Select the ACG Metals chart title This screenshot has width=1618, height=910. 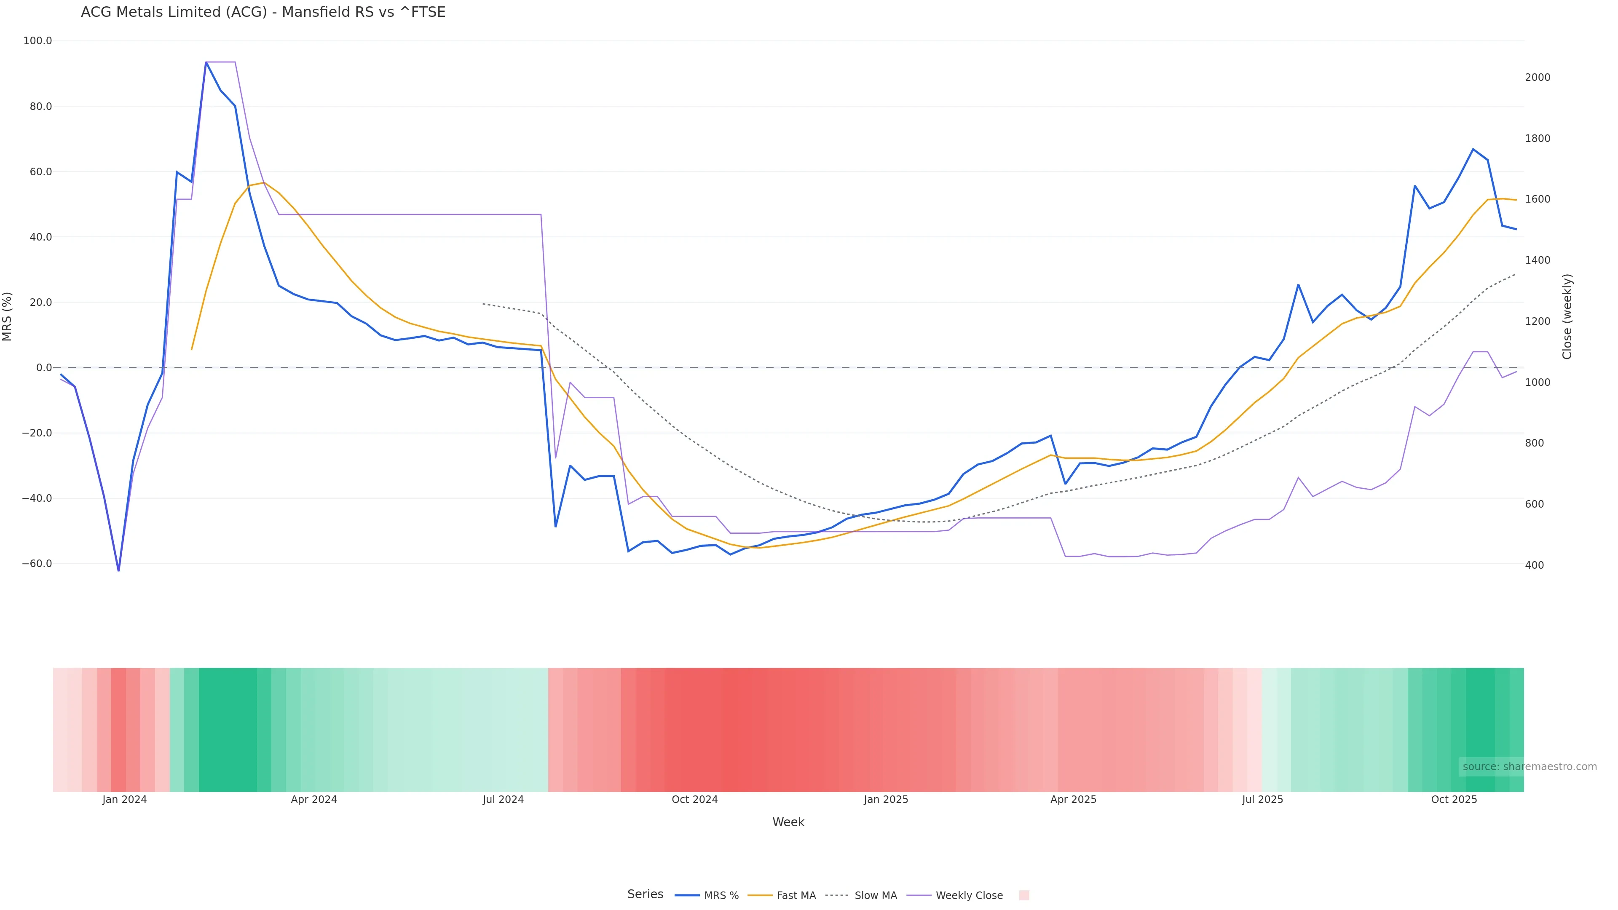[x=263, y=13]
